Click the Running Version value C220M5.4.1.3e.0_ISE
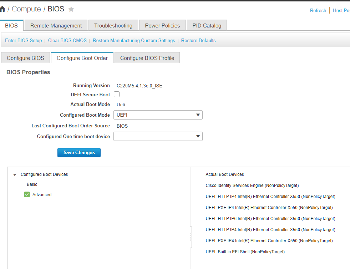 tap(140, 86)
